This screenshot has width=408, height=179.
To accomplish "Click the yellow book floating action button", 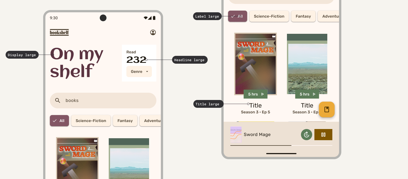I will coord(326,109).
